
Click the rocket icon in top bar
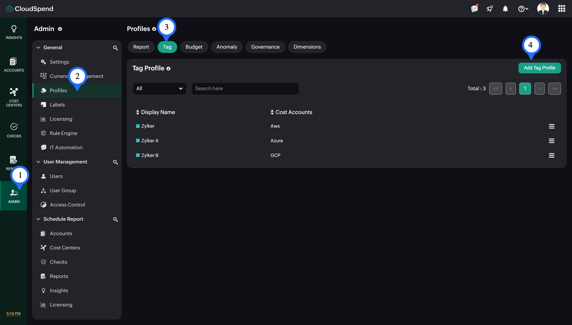[x=490, y=9]
